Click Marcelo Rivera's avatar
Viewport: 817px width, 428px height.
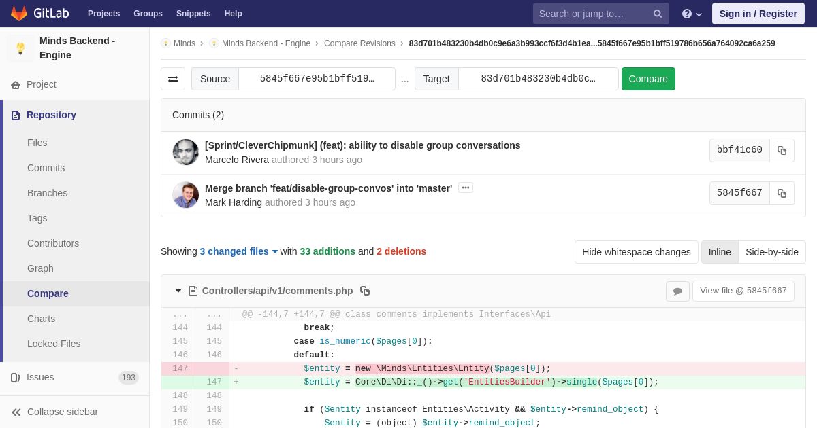point(186,152)
